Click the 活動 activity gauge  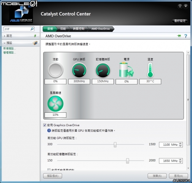pos(55,70)
